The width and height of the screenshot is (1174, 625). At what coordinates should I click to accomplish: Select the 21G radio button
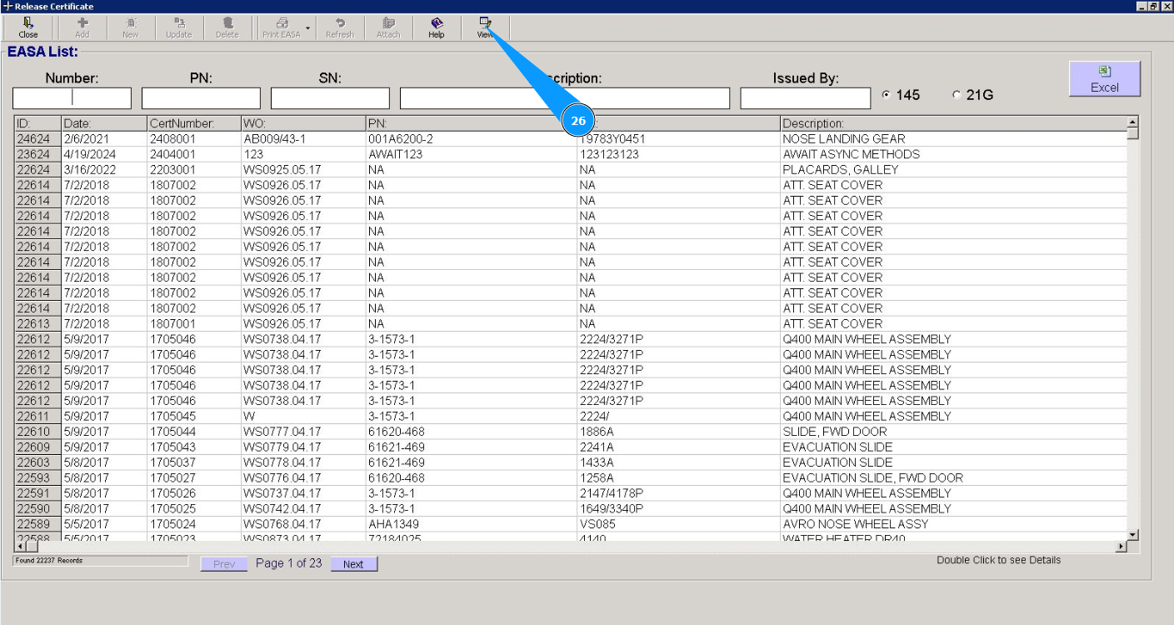point(957,95)
